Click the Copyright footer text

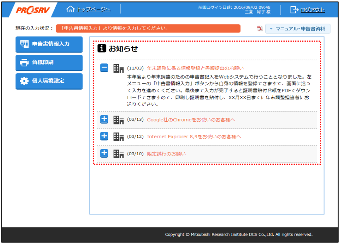[x=239, y=234]
